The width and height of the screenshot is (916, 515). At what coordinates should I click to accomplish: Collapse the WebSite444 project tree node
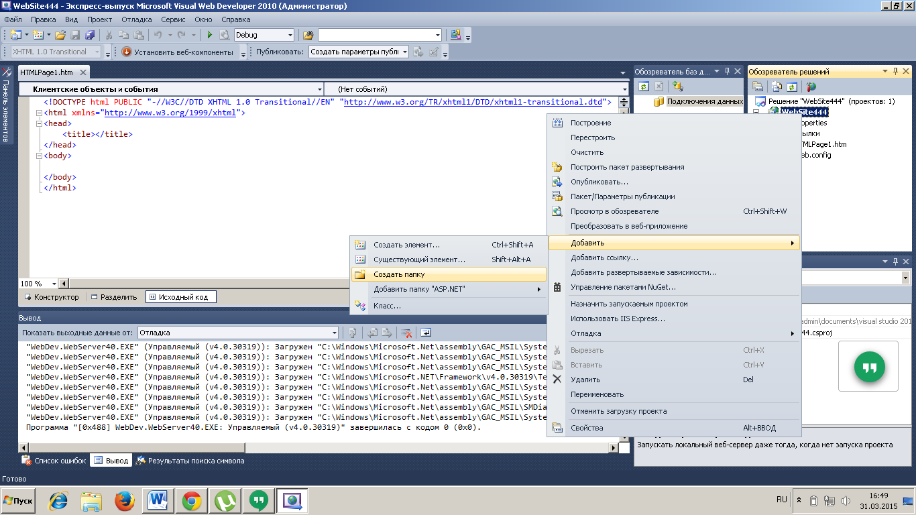[x=756, y=112]
